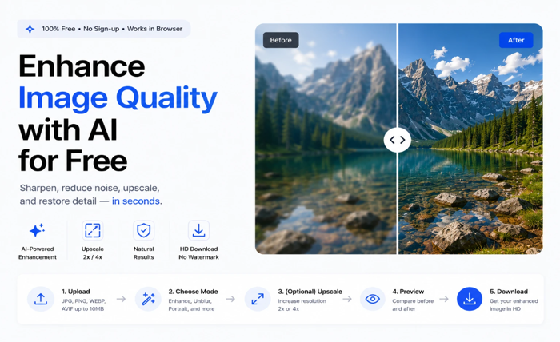Click the sparkle icon in the top badge

tap(30, 29)
